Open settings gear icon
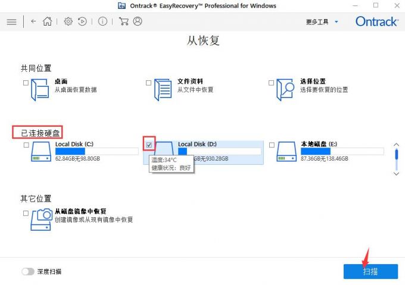The width and height of the screenshot is (405, 285). click(68, 21)
